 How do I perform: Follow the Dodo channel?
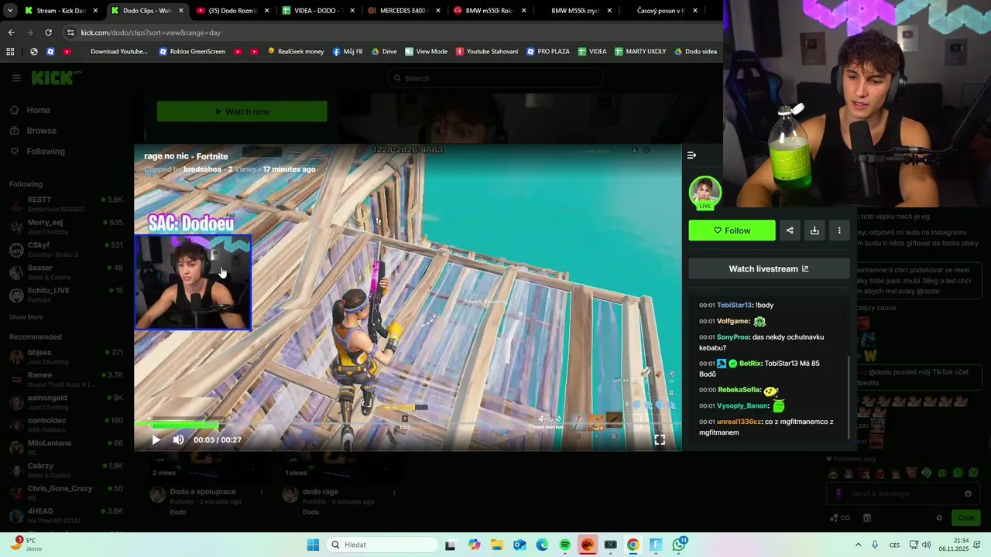732,231
